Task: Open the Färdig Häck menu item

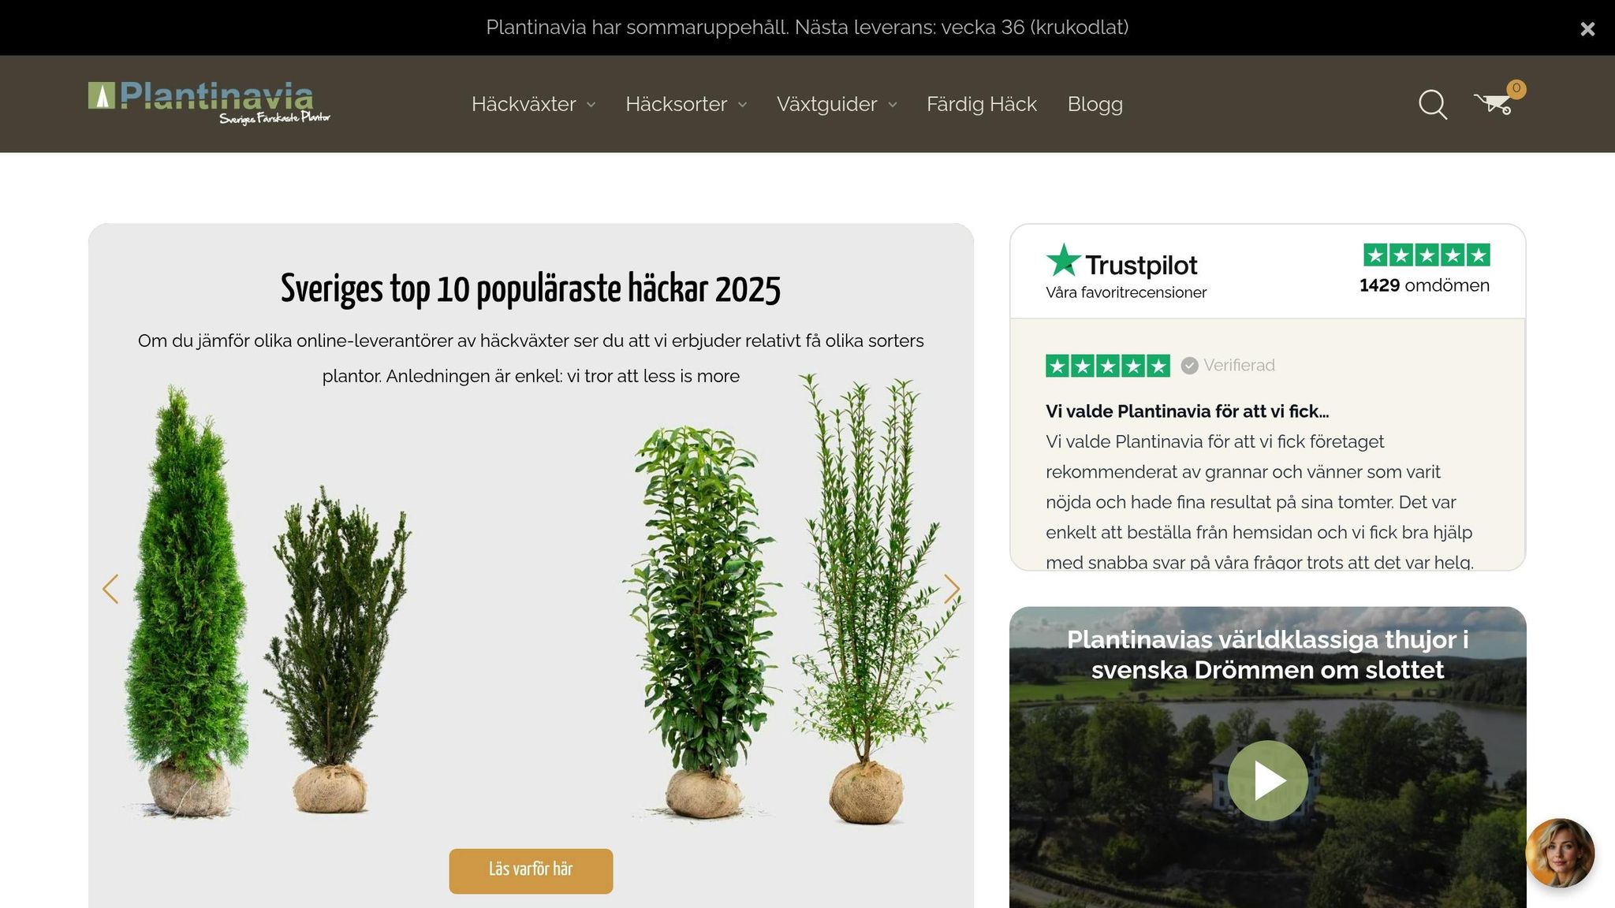Action: pos(981,104)
